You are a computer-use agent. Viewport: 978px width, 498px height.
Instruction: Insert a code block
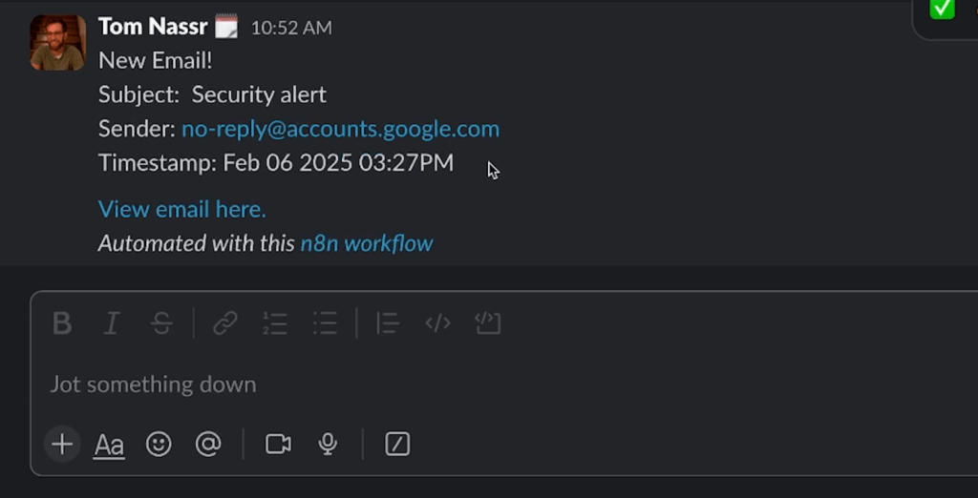coord(488,323)
